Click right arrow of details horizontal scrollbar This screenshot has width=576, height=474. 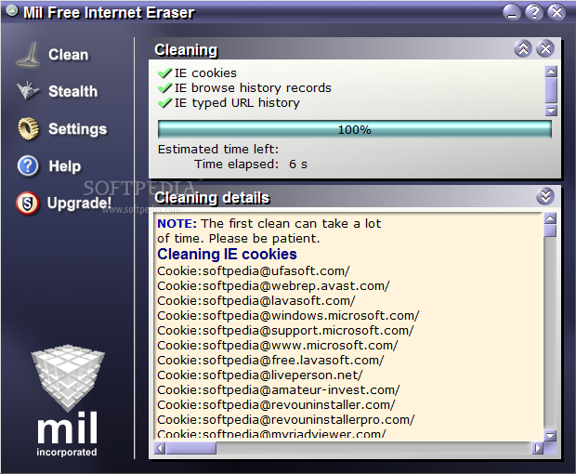(537, 448)
